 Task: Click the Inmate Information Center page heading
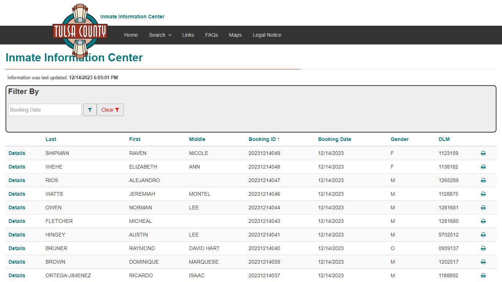click(x=74, y=58)
